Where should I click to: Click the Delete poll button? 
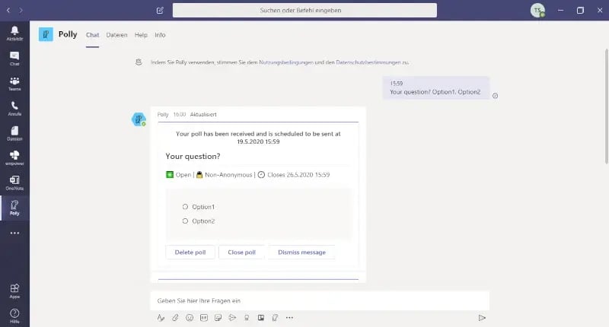[190, 252]
